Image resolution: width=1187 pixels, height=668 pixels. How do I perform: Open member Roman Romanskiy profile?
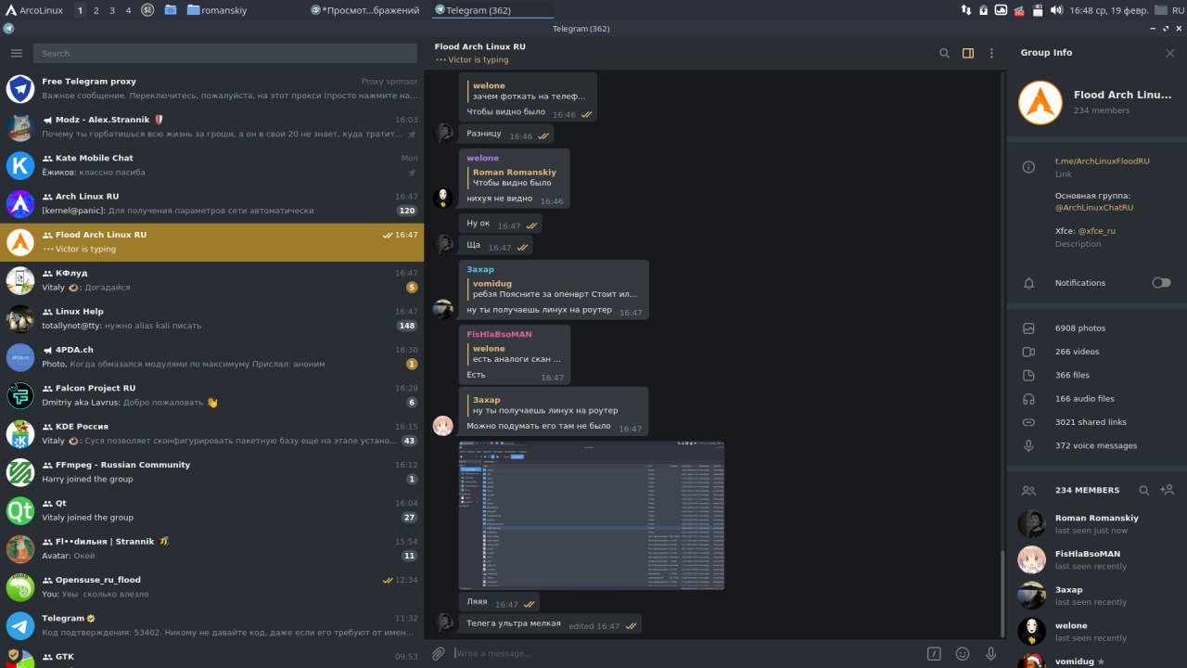1097,524
